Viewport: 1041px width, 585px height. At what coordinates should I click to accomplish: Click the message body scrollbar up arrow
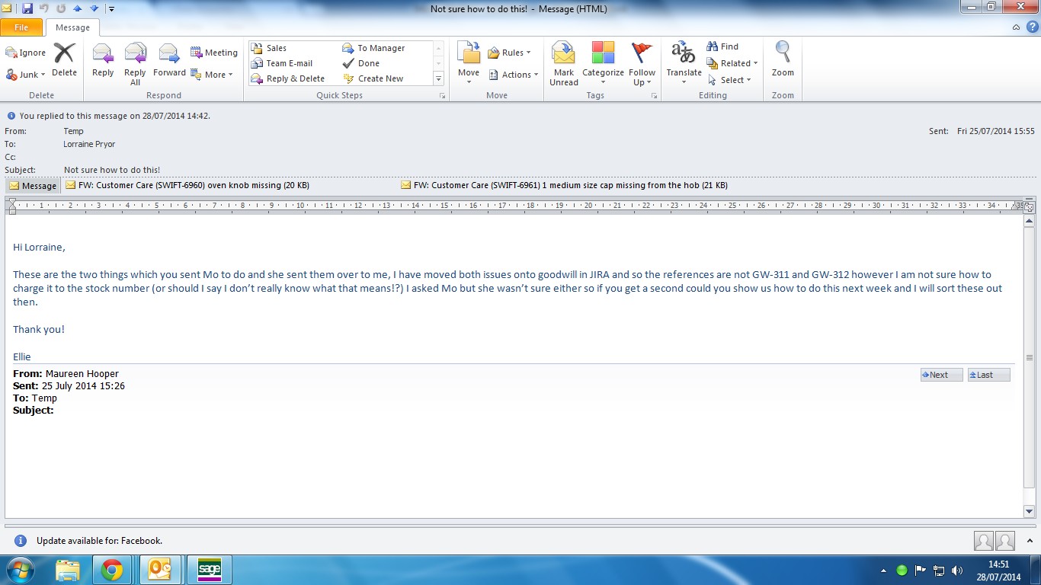(x=1029, y=221)
